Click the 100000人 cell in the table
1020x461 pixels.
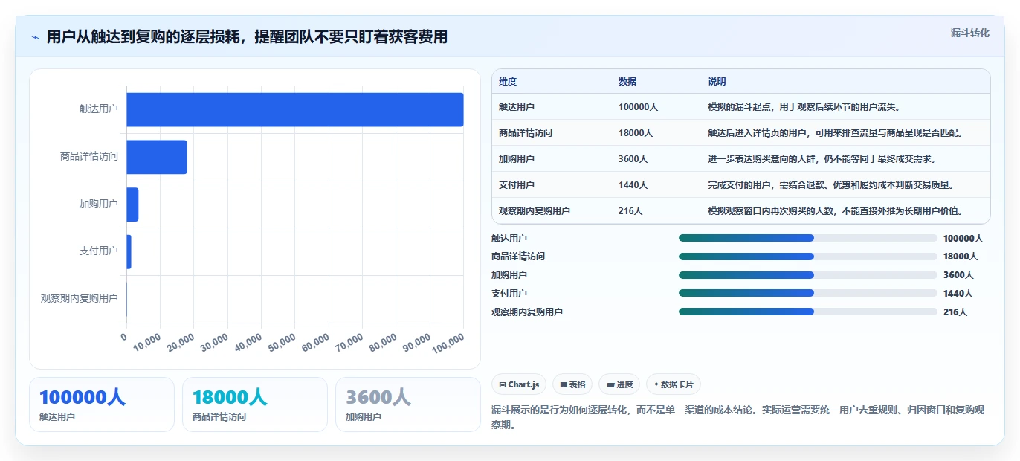pos(638,107)
